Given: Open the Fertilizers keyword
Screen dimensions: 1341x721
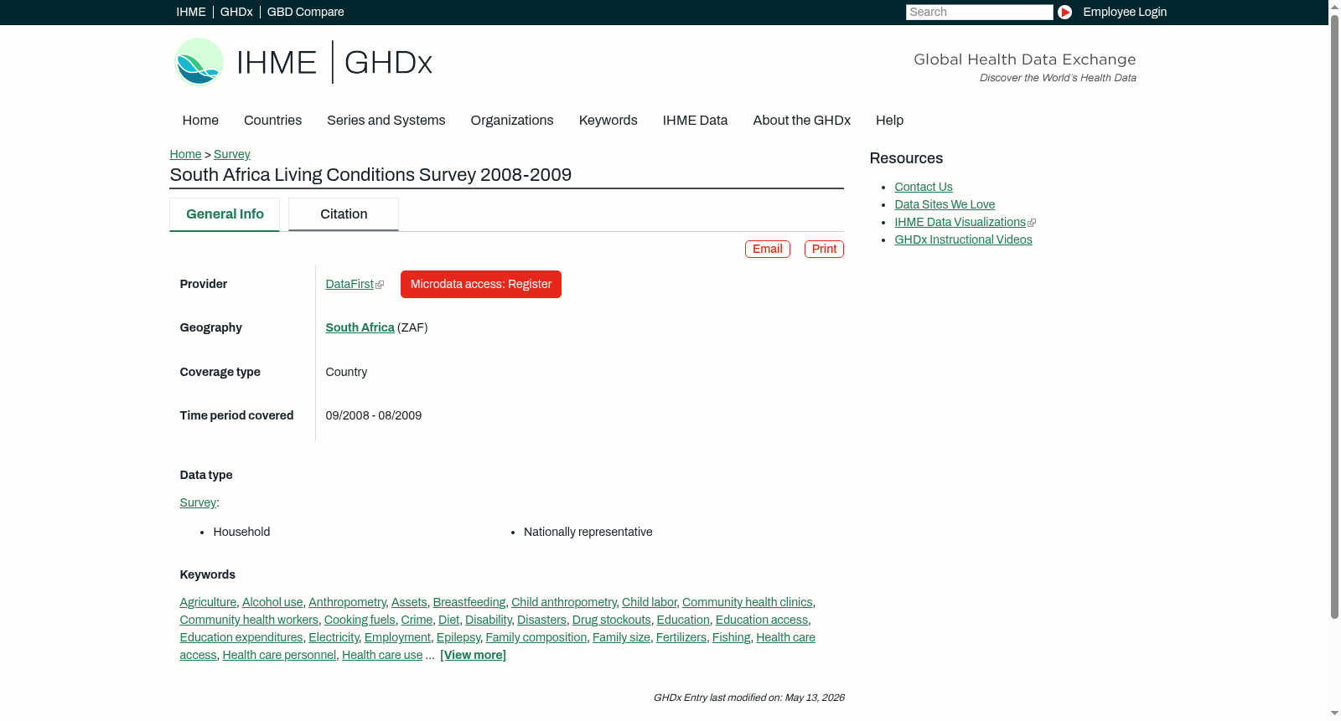Looking at the screenshot, I should (x=681, y=637).
